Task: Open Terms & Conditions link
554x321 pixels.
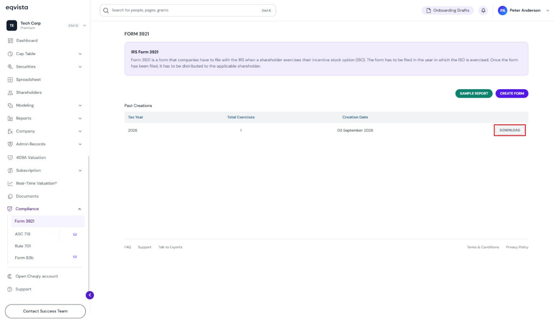Action: (483, 247)
